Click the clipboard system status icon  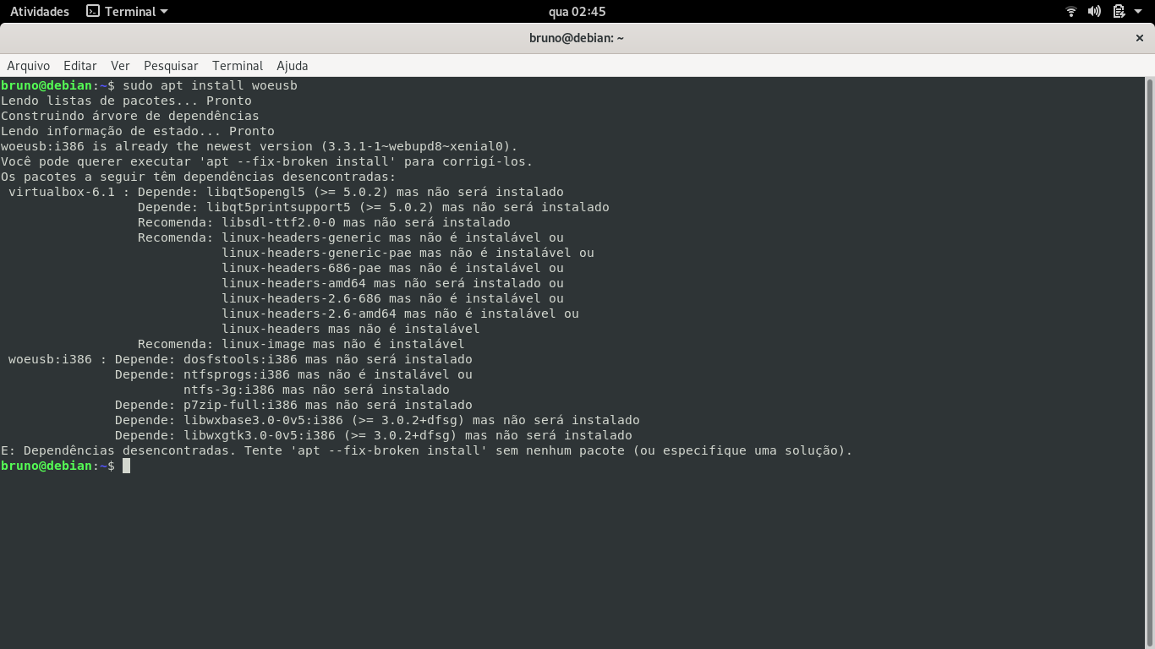click(x=1119, y=12)
